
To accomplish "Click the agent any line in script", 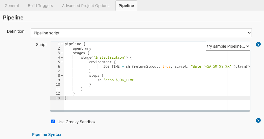I will 82,48.
